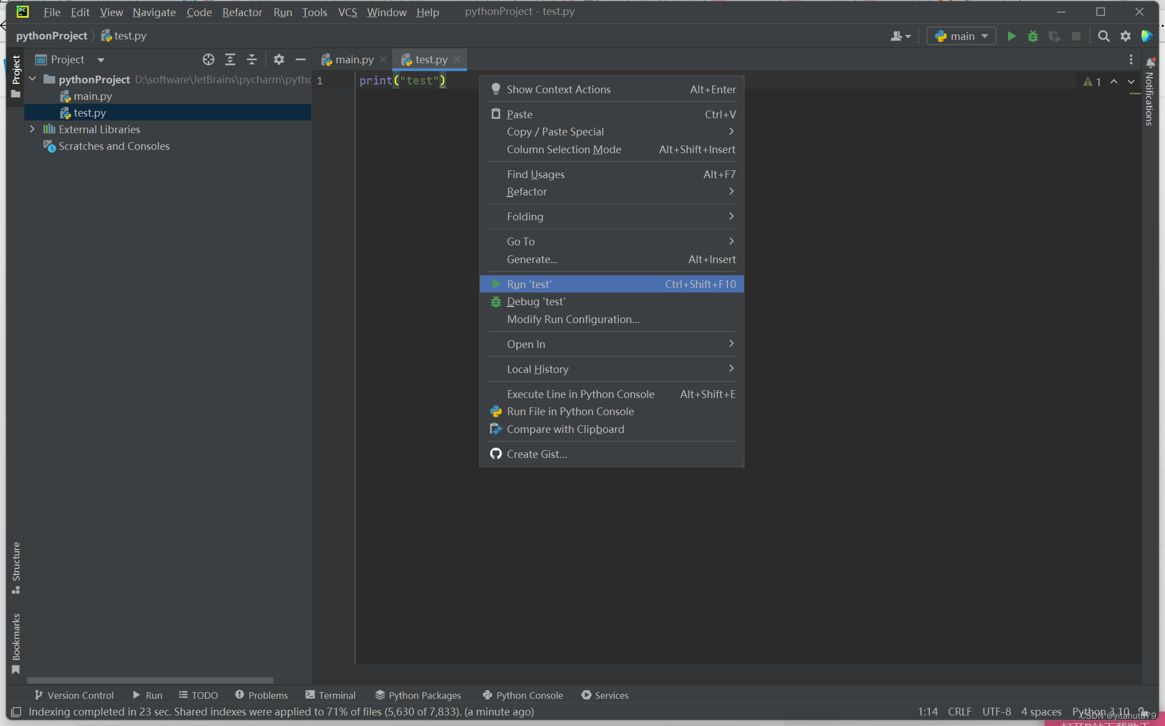Viewport: 1165px width, 726px height.
Task: Open editor tabs three-dot menu
Action: click(x=1131, y=59)
